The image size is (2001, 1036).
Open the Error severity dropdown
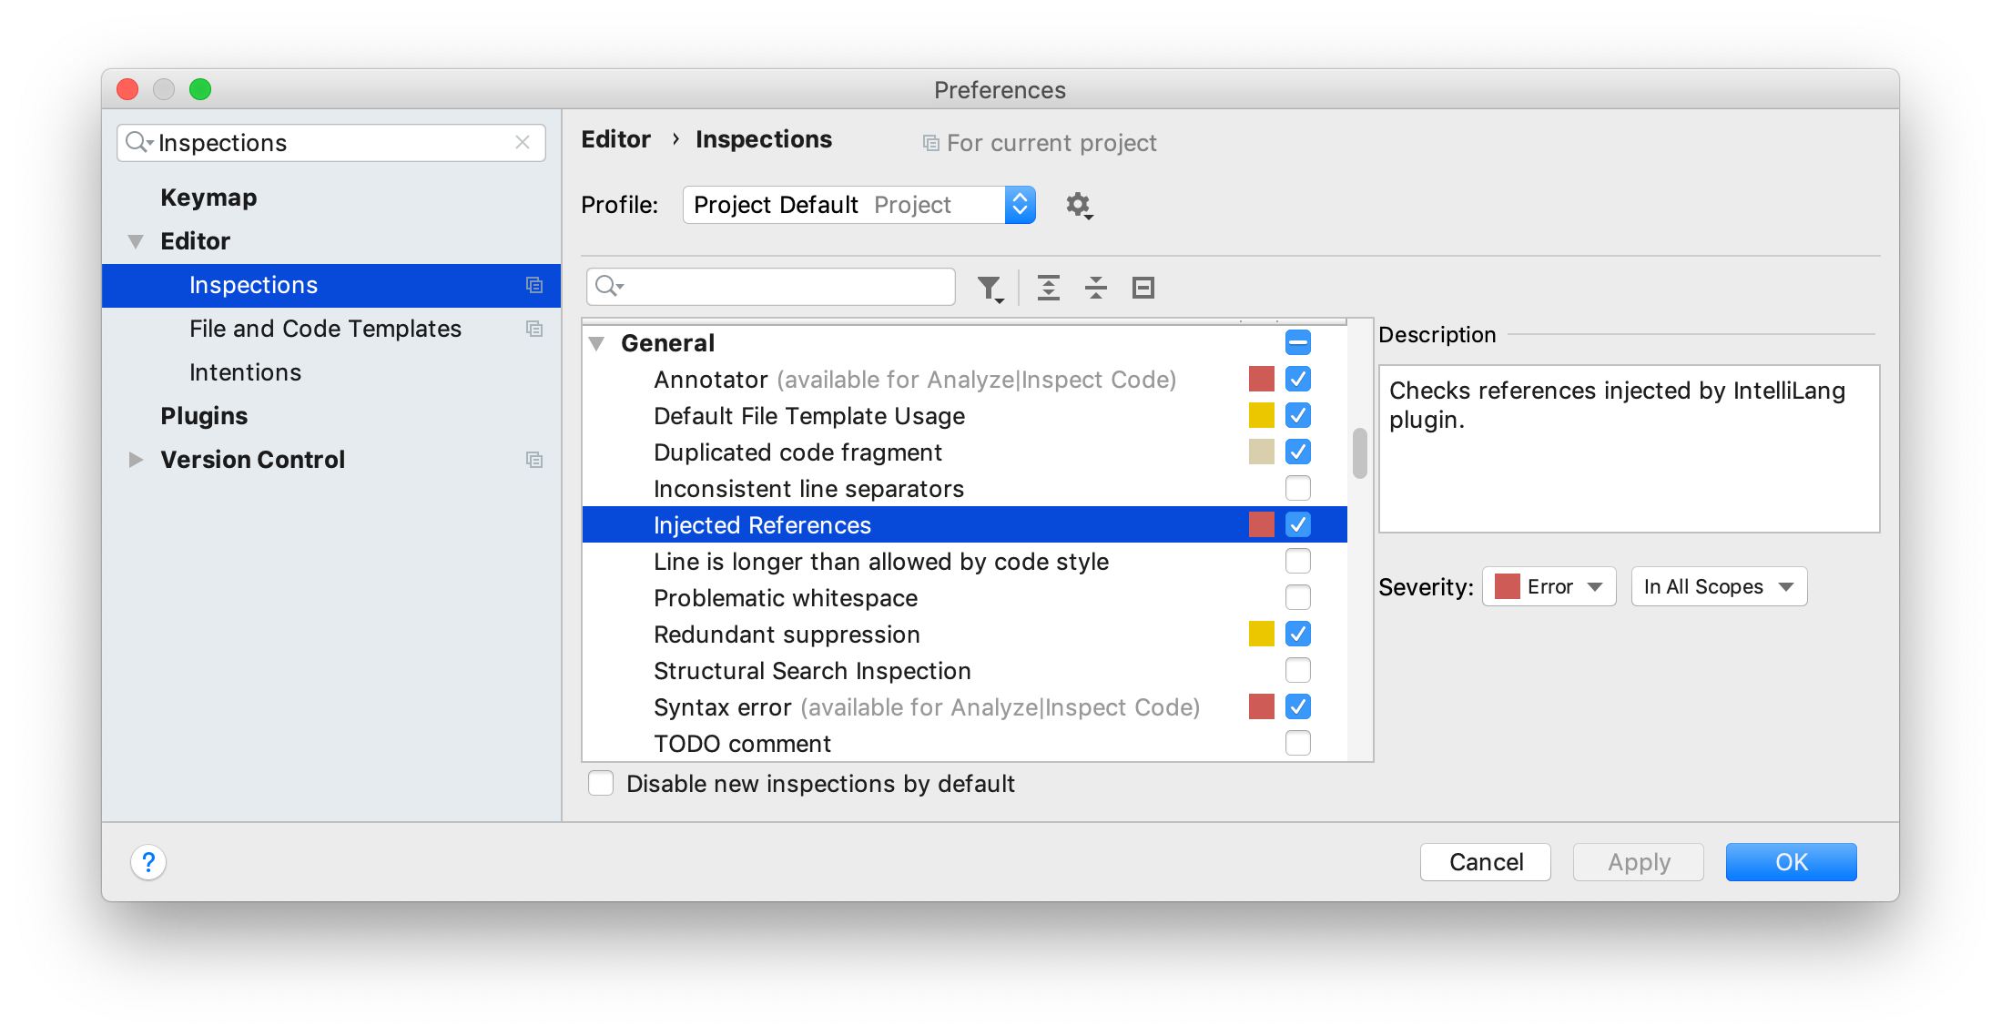tap(1549, 587)
